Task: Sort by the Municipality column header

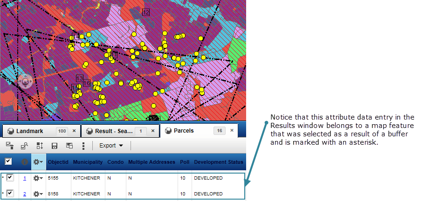Action: 88,162
